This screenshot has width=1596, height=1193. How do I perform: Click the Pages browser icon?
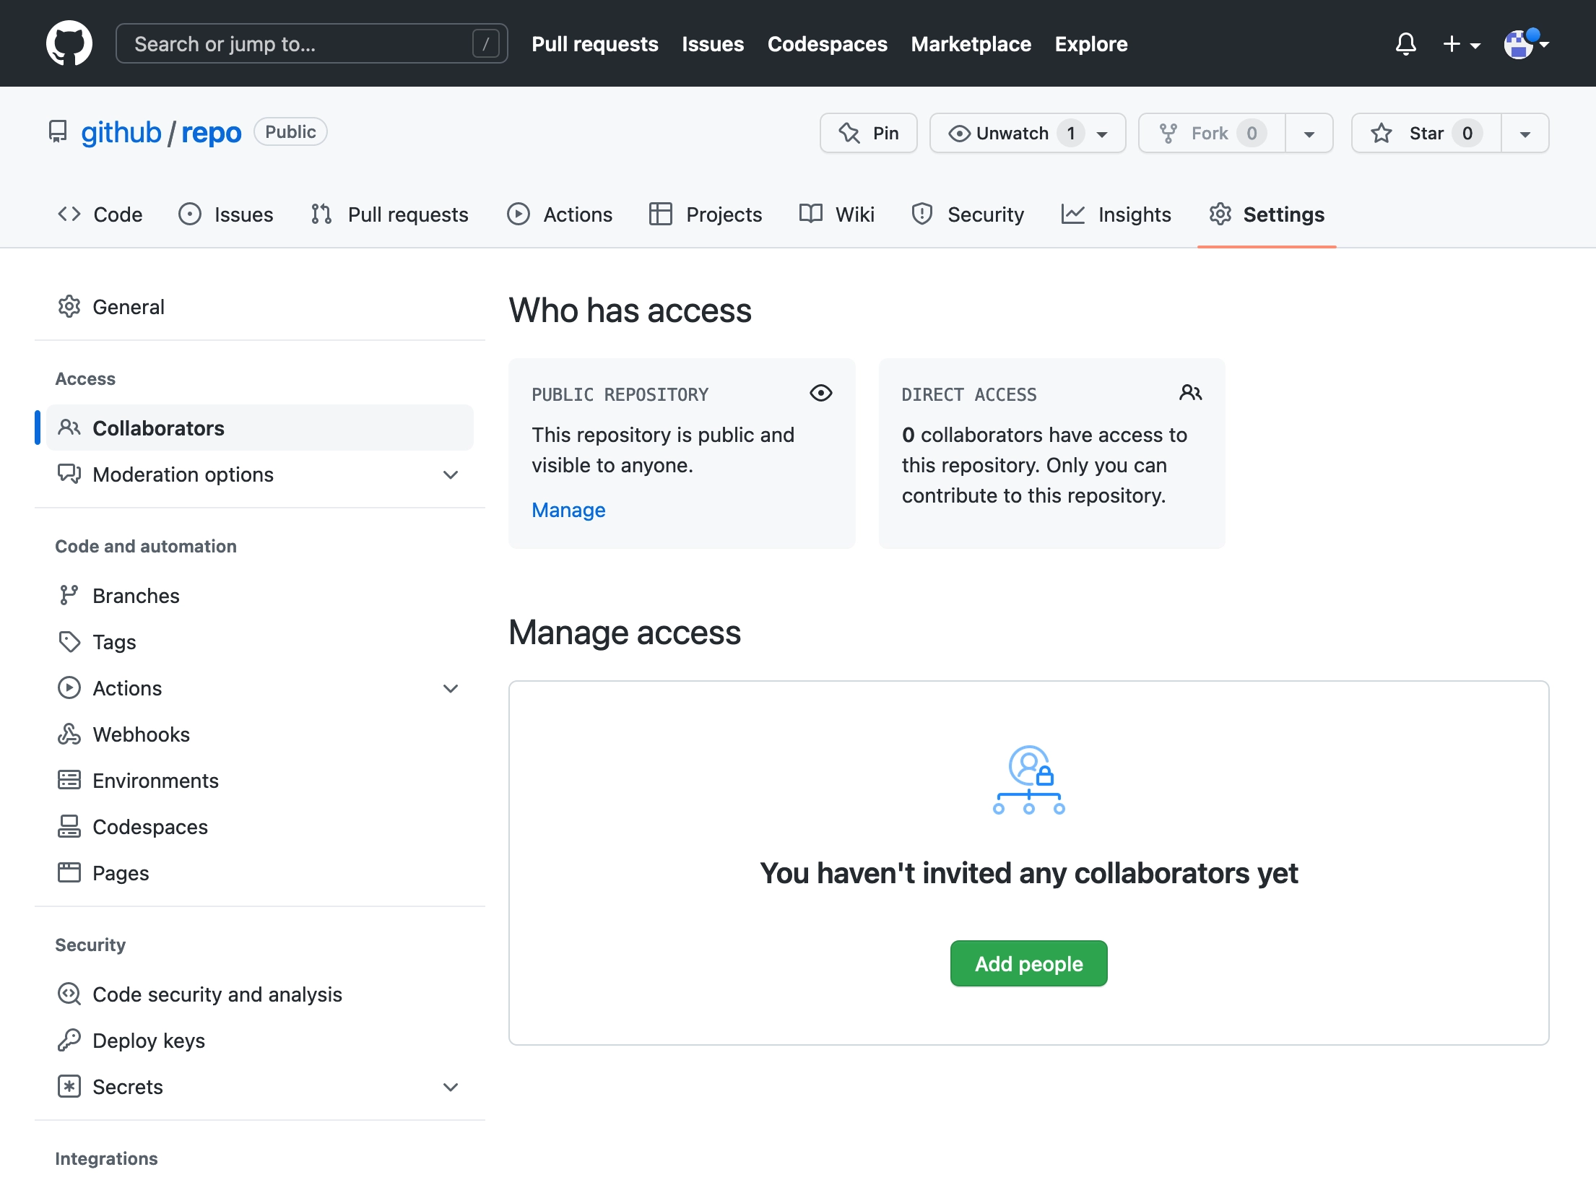pos(69,873)
